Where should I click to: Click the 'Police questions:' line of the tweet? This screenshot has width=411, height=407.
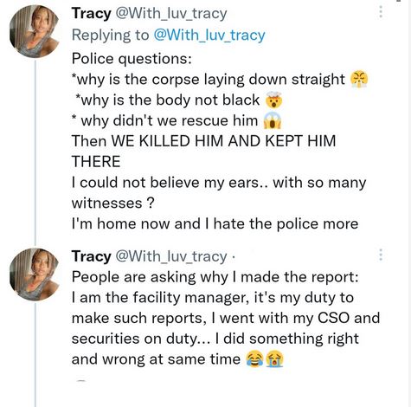coord(132,59)
